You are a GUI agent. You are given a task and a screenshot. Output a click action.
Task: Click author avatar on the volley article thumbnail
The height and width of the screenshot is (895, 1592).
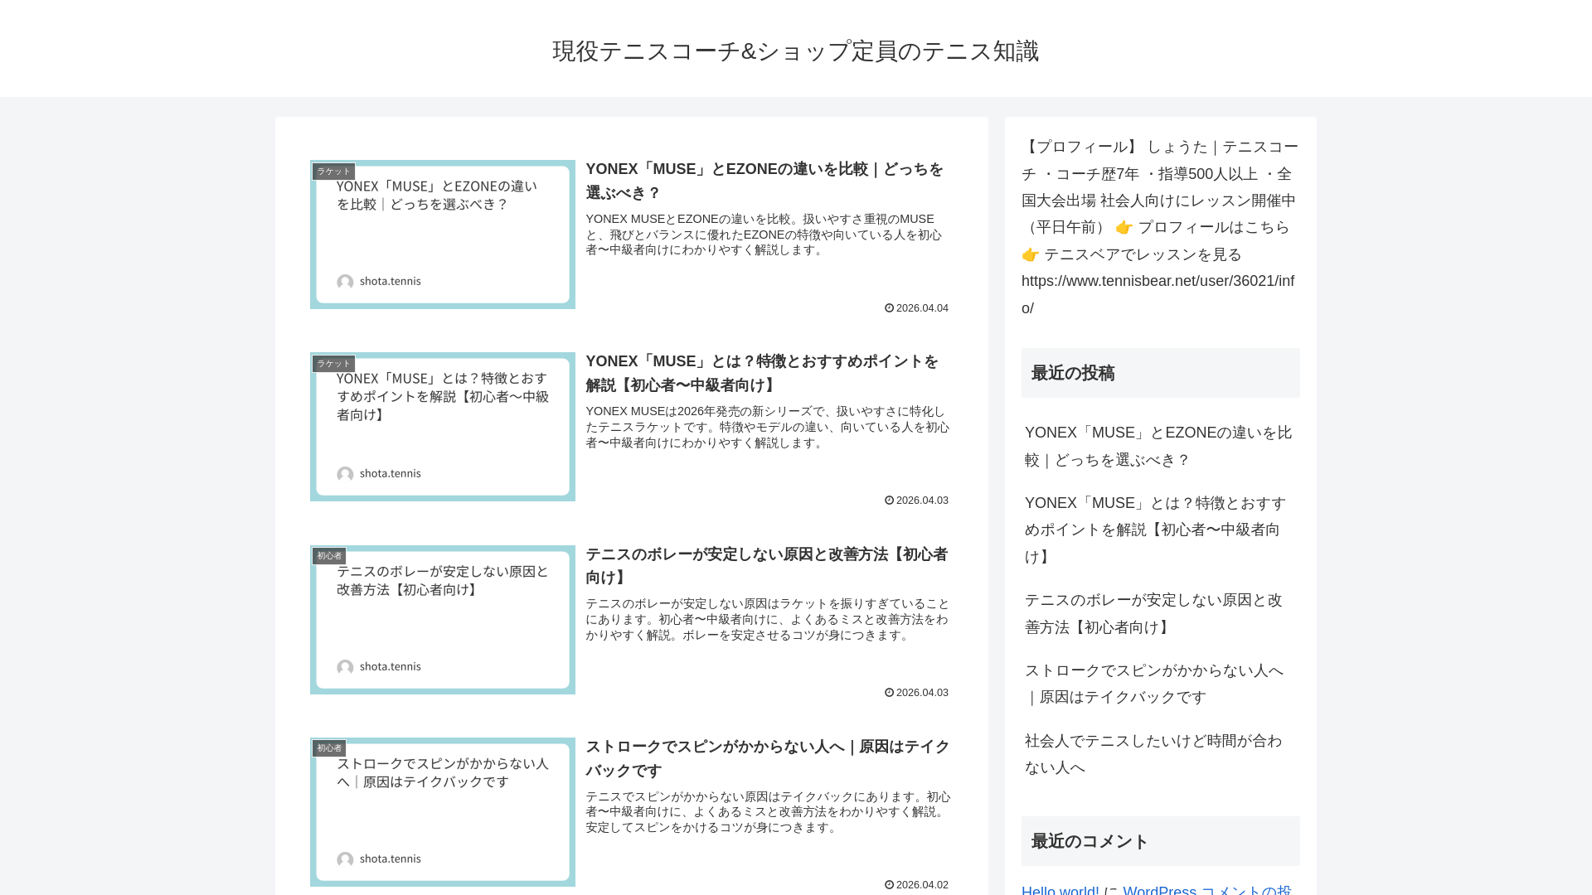345,667
